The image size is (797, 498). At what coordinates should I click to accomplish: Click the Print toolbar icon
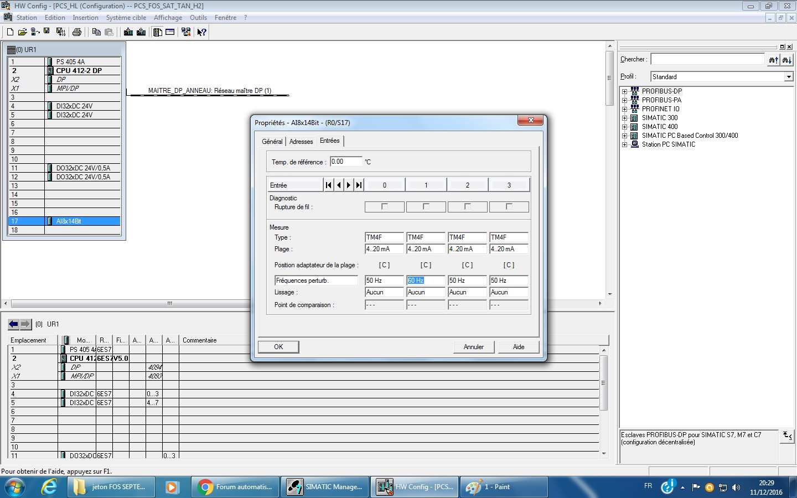coord(77,32)
